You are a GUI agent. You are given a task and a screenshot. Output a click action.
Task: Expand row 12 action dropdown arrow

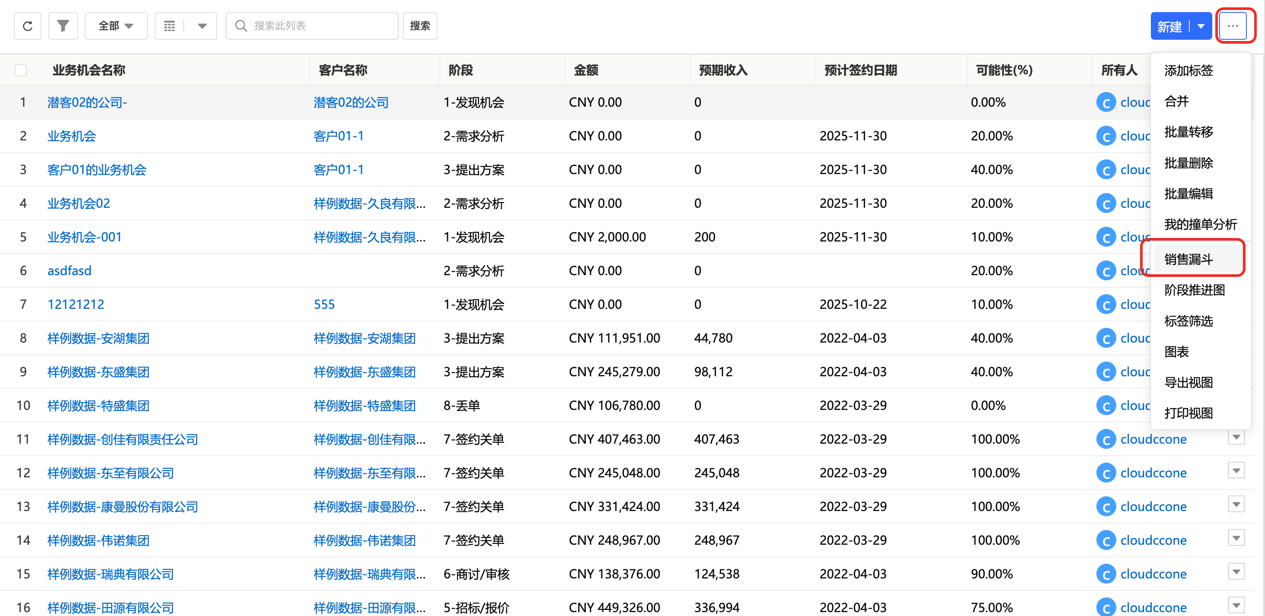pos(1236,471)
